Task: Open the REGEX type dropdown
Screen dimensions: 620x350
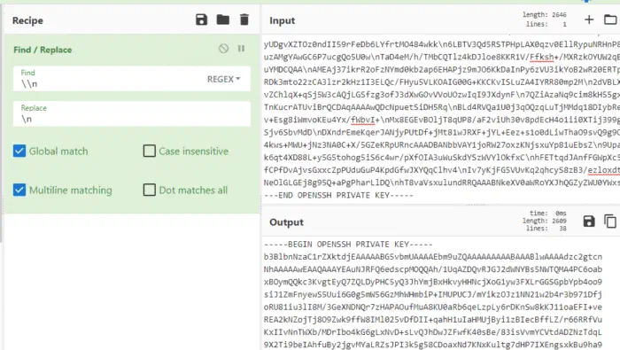Action: [223, 79]
